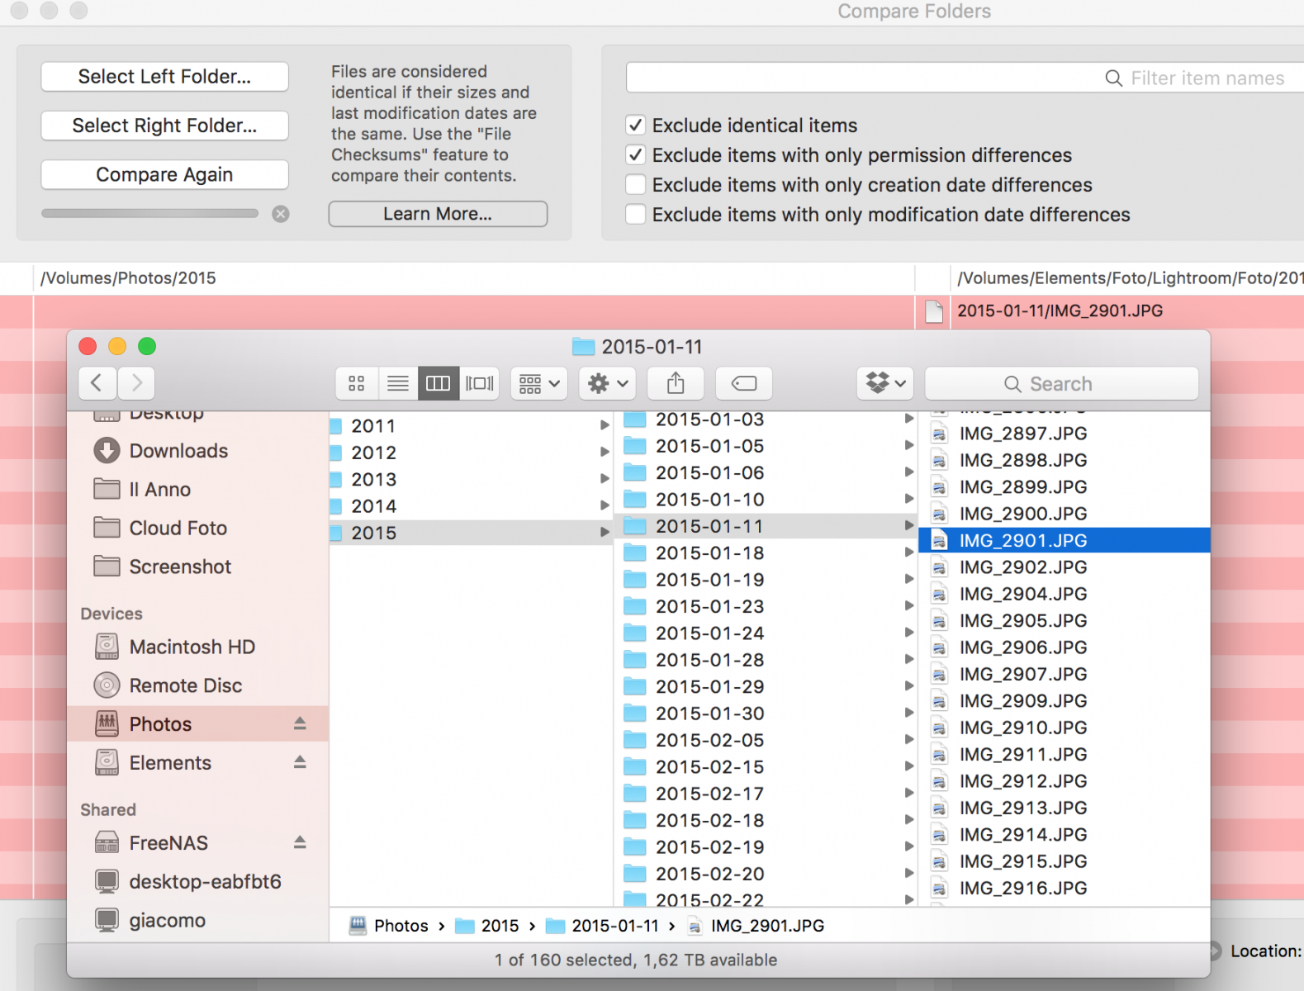Click Select Left Folder button
This screenshot has width=1304, height=991.
coord(164,77)
